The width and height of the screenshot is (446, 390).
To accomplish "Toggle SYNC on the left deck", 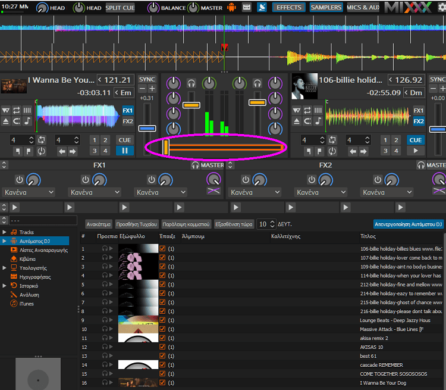I will [x=147, y=79].
